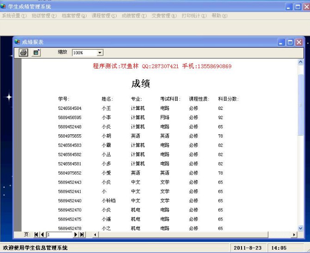Click the name 小王
Screen dimensions: 310x253
pyautogui.click(x=106, y=108)
